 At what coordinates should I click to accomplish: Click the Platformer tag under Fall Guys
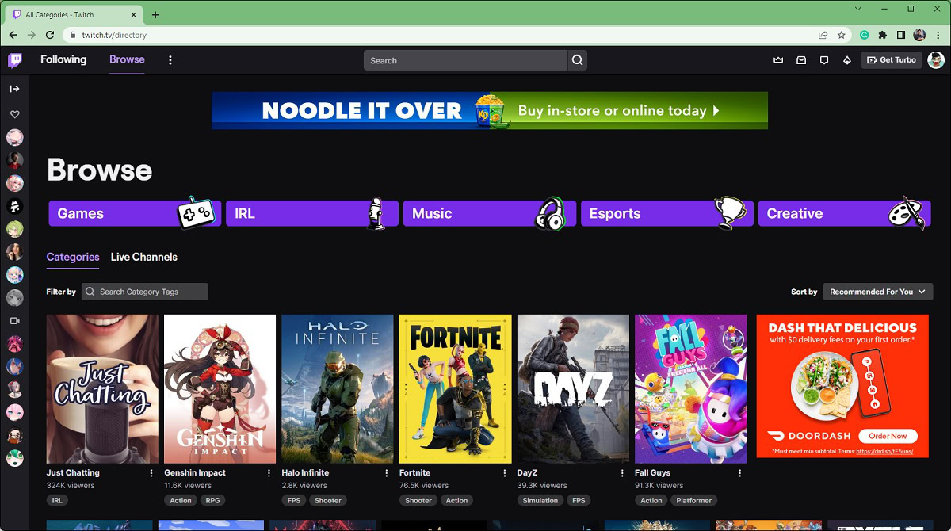click(x=693, y=500)
